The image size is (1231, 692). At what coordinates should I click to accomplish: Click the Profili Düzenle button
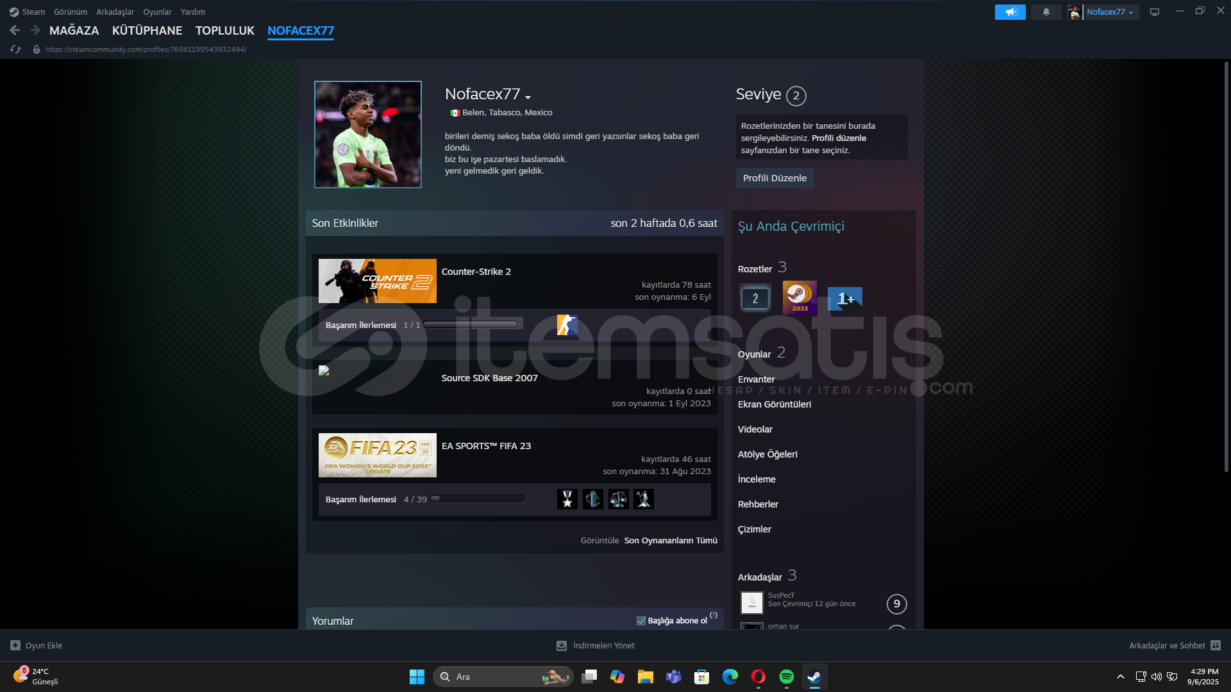pyautogui.click(x=775, y=178)
